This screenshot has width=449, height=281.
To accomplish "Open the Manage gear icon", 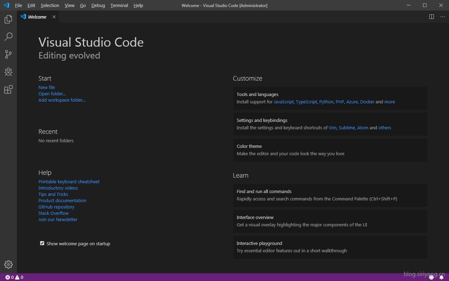I will coord(8,265).
